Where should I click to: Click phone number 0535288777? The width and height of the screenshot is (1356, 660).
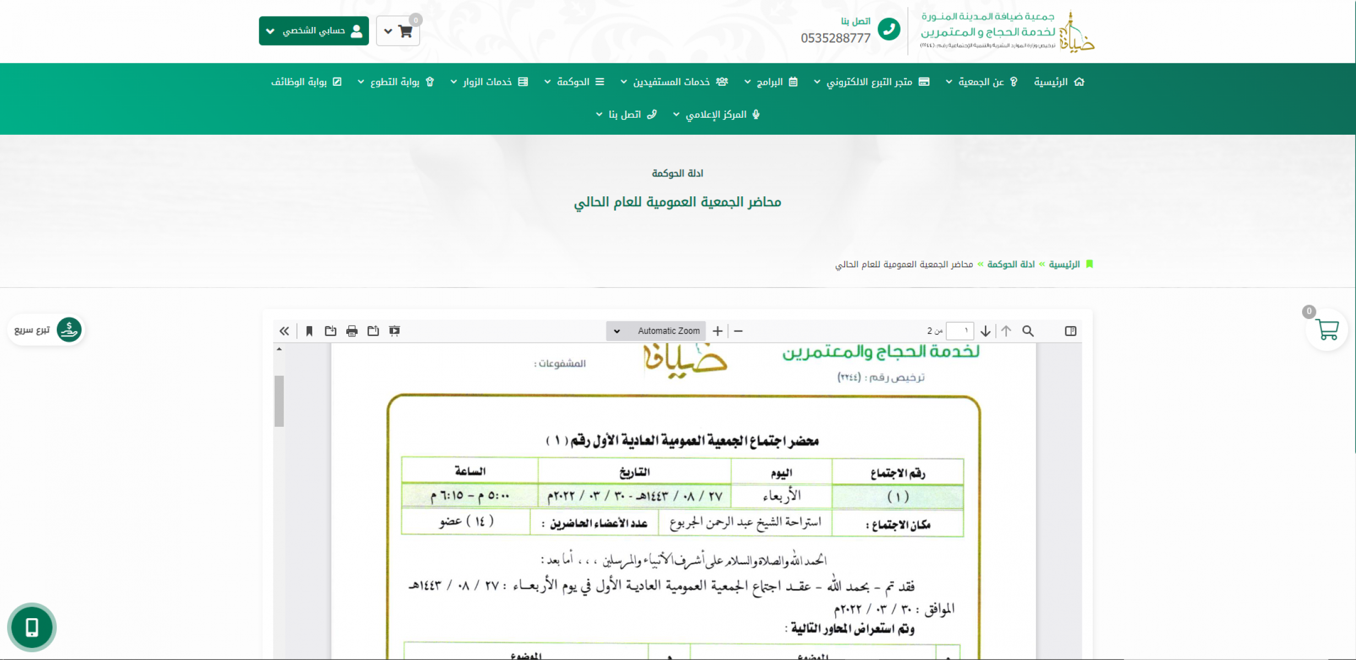tap(835, 38)
